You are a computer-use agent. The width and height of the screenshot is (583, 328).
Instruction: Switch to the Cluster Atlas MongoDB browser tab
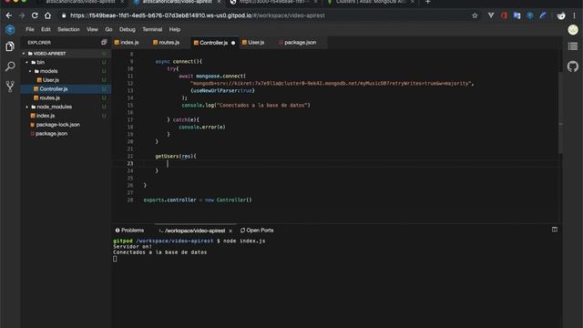point(370,2)
